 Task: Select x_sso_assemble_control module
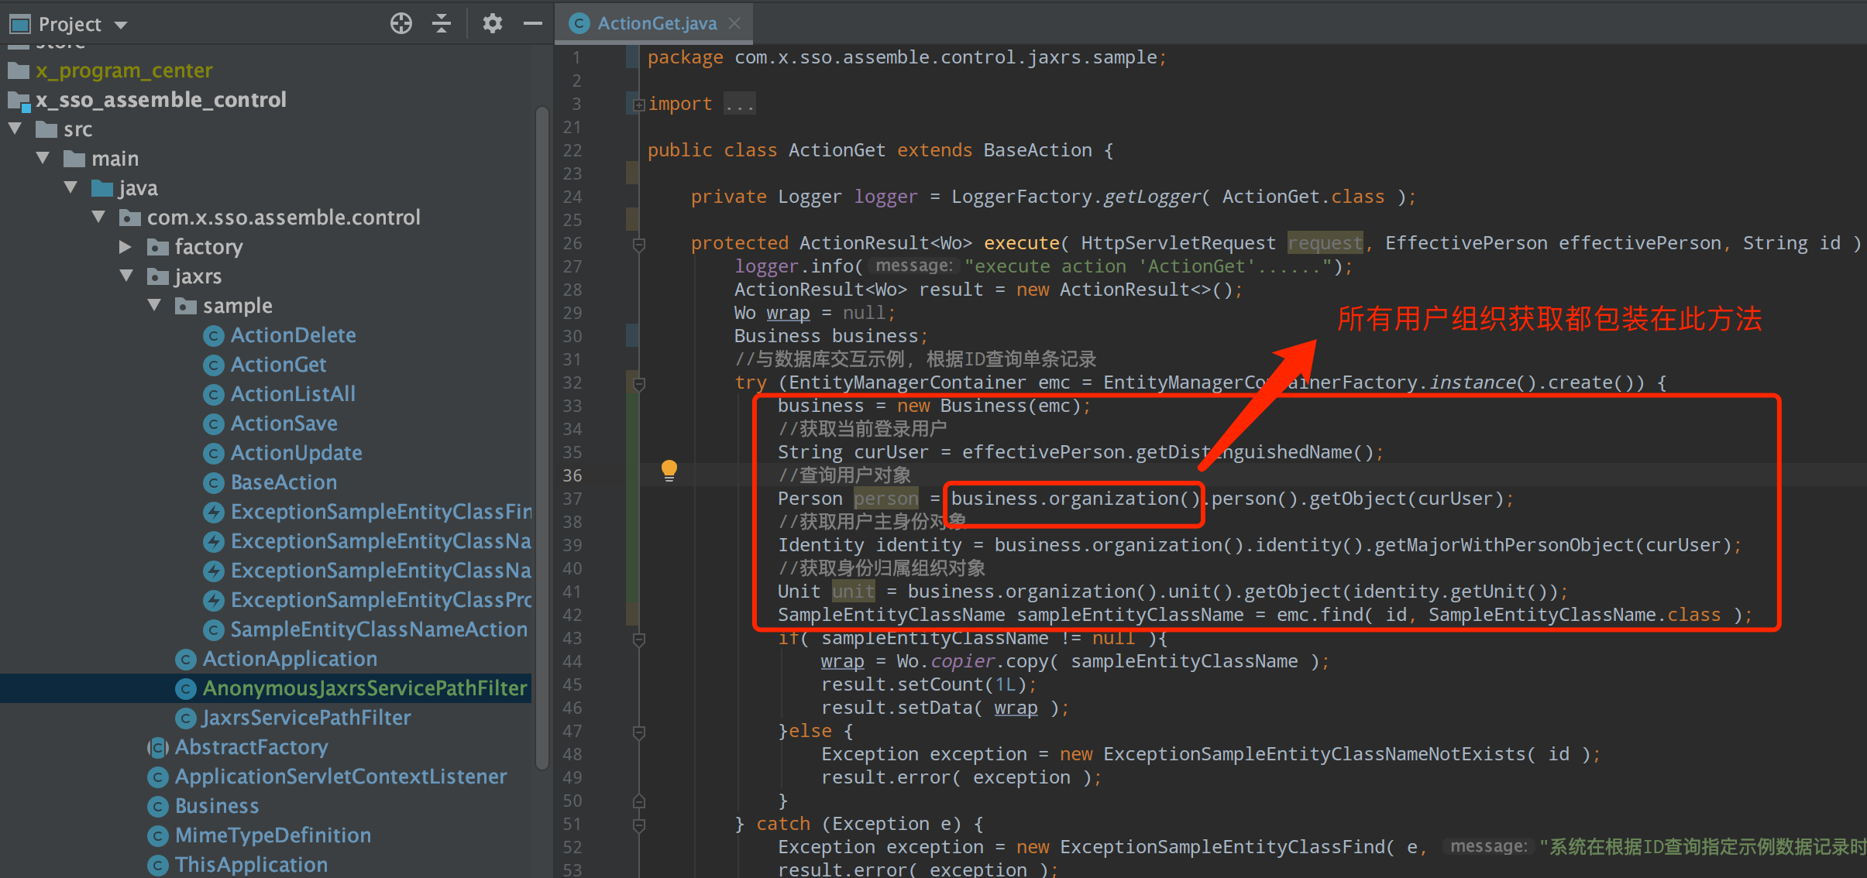click(x=161, y=100)
